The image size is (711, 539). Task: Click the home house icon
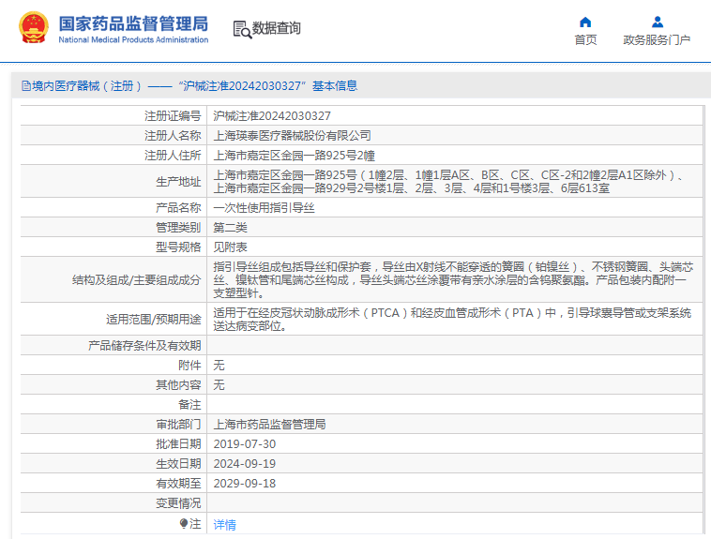click(x=585, y=22)
